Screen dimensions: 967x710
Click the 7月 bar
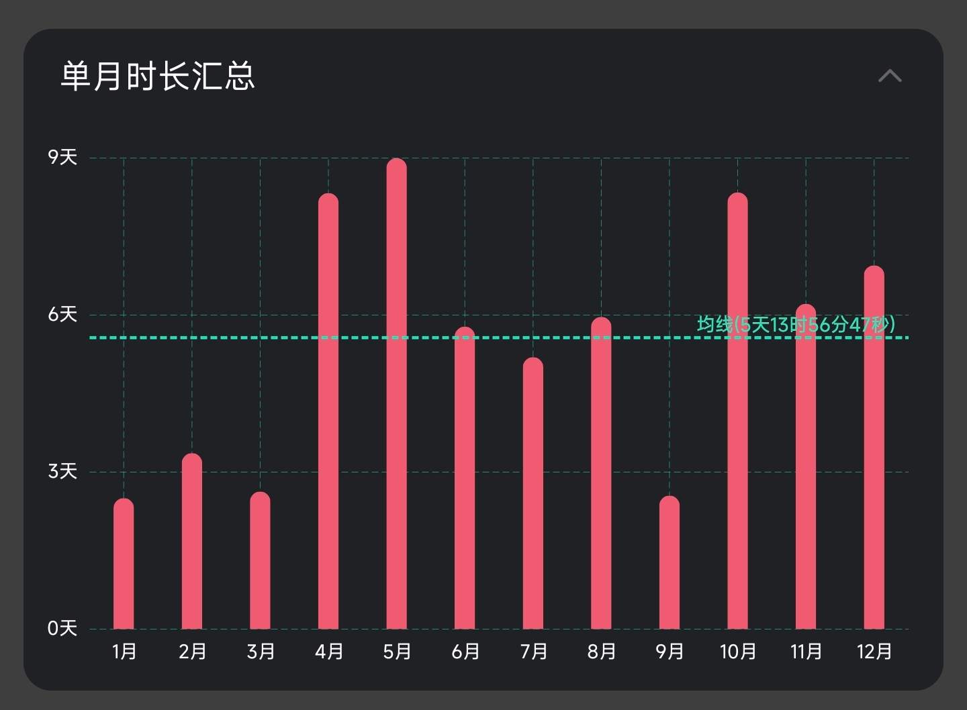533,493
